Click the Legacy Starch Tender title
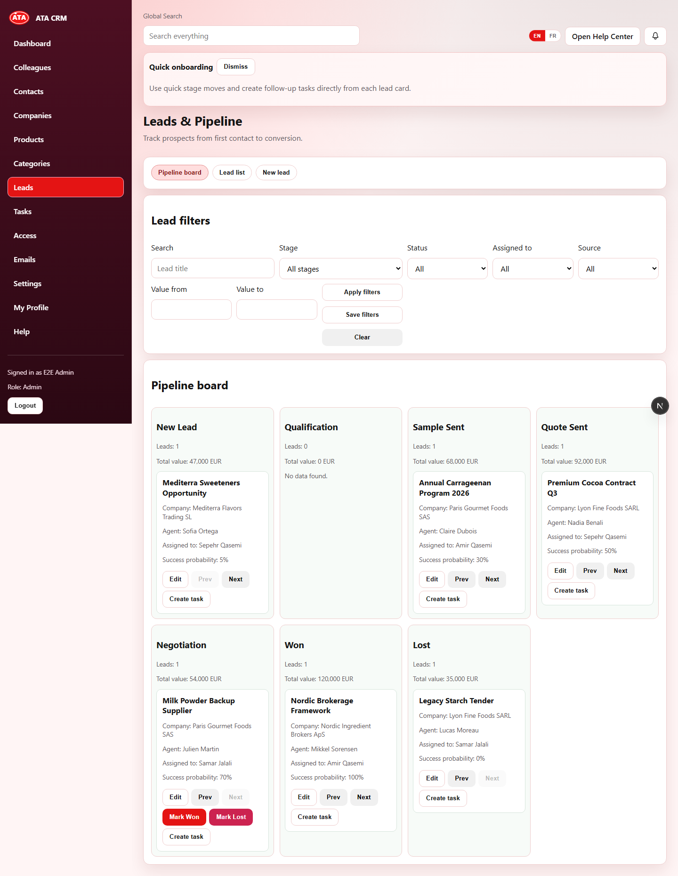The height and width of the screenshot is (876, 678). click(456, 701)
